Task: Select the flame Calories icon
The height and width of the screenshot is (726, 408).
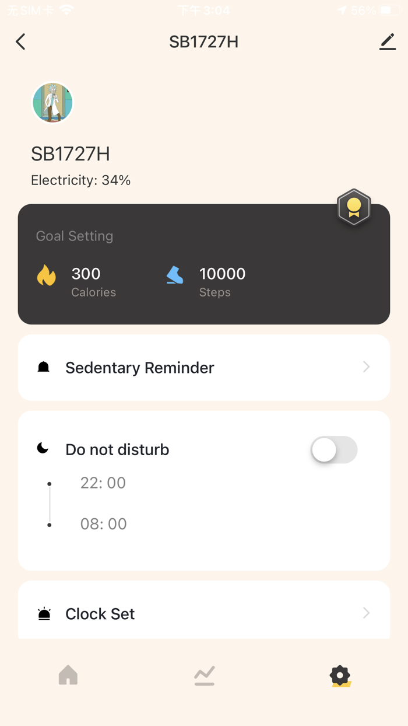Action: pos(47,274)
